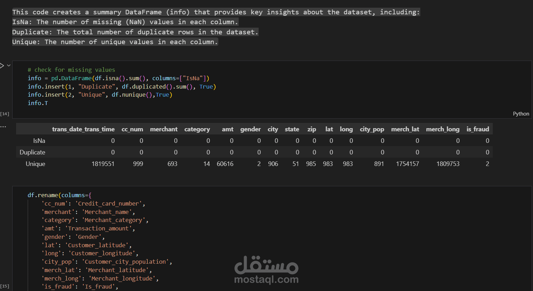
Task: Click markdown line starting 'This code creates'
Action: click(x=216, y=12)
